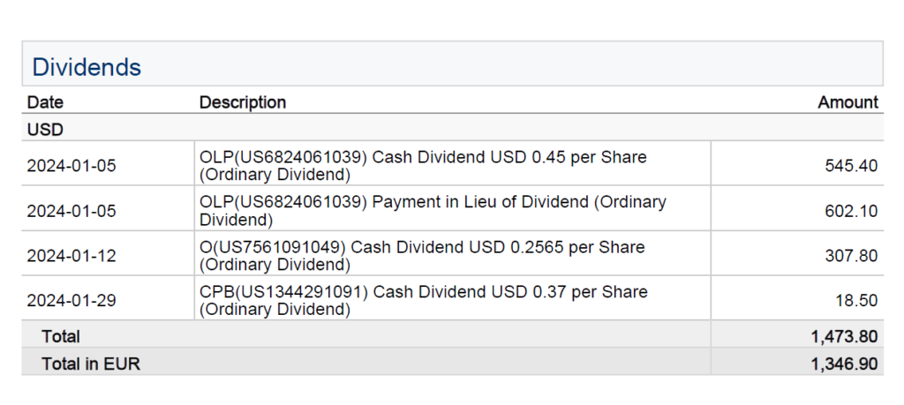Click the O Cash Dividend USD 0.2565 description
The width and height of the screenshot is (904, 405).
pos(422,255)
